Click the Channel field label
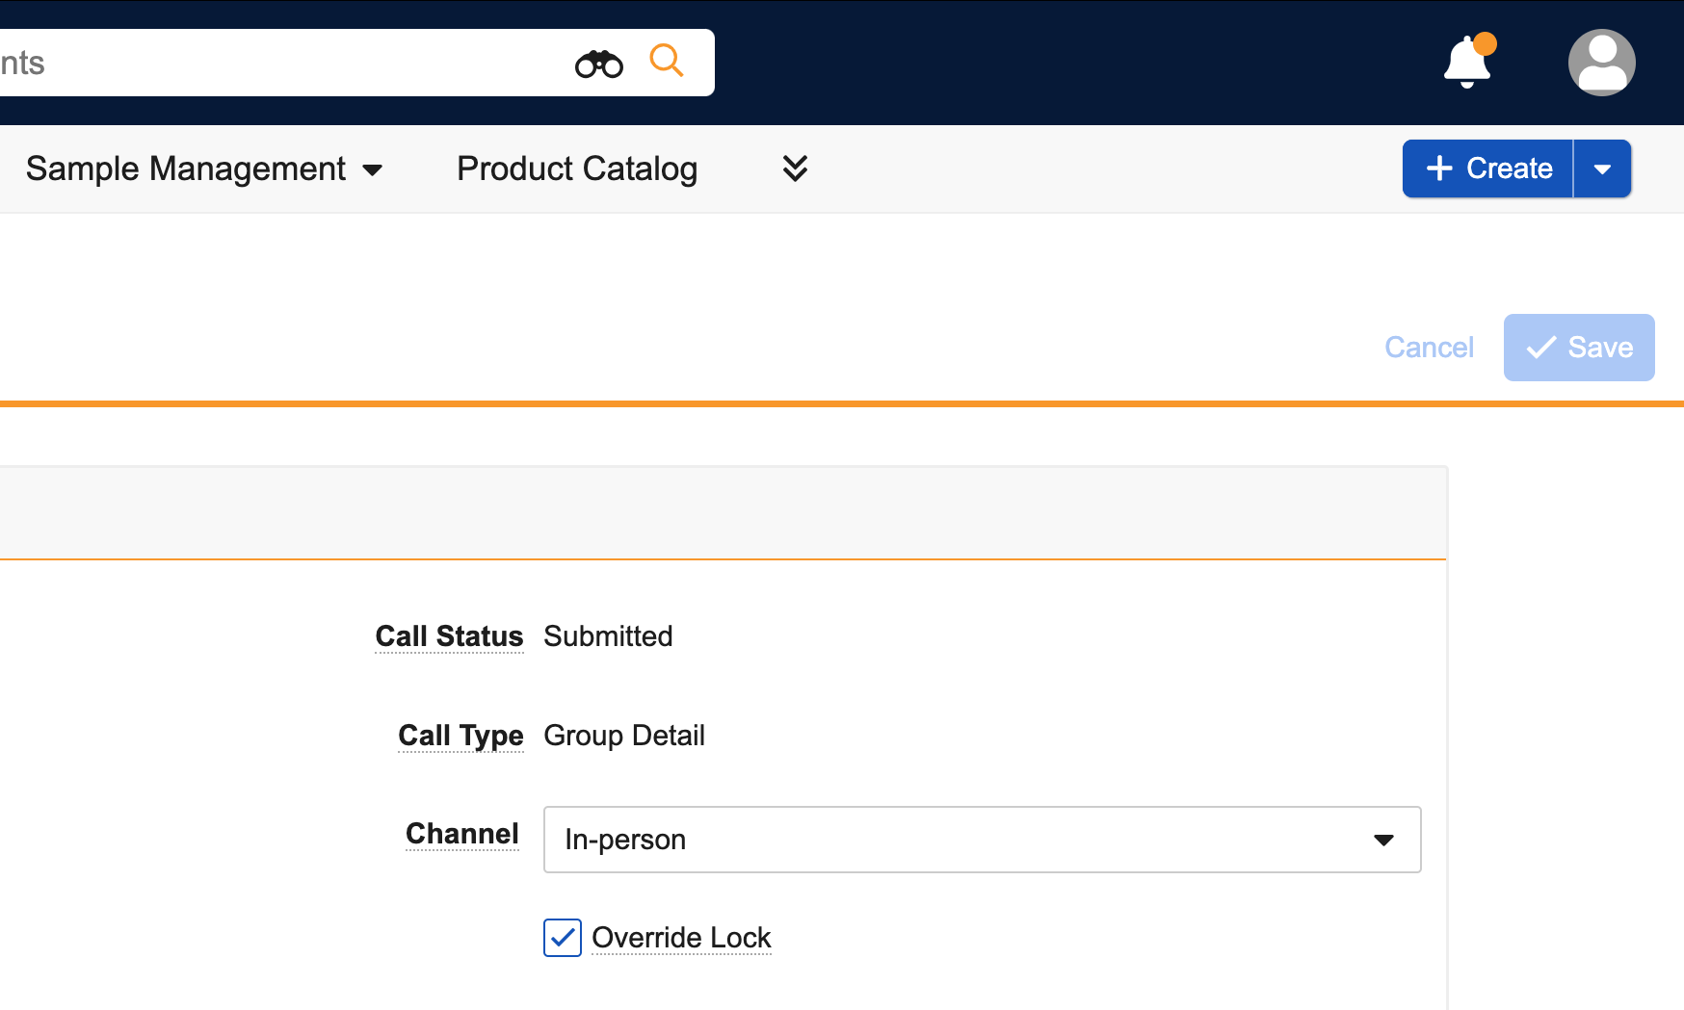This screenshot has height=1010, width=1684. [x=461, y=834]
